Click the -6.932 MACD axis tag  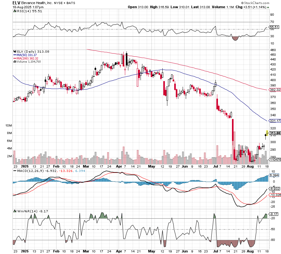tap(274, 189)
